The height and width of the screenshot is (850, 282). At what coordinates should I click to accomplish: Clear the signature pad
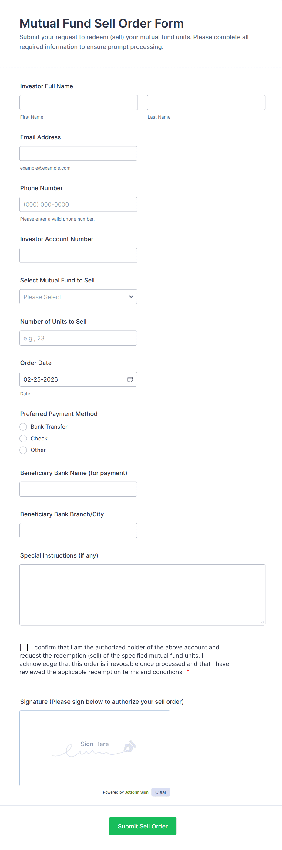point(161,792)
